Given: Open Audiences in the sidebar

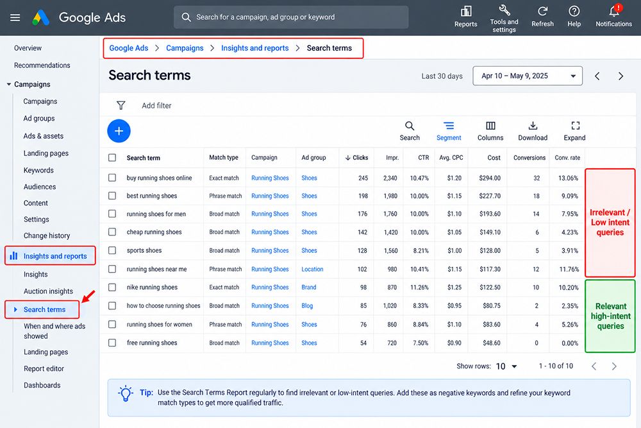Looking at the screenshot, I should pyautogui.click(x=40, y=187).
